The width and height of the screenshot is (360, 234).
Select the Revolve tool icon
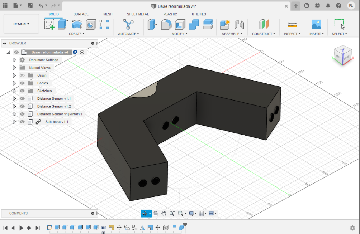tap(77, 25)
